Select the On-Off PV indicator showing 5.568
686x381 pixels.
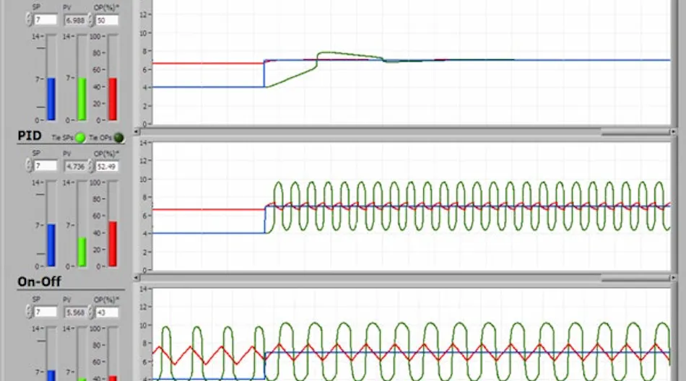coord(75,312)
